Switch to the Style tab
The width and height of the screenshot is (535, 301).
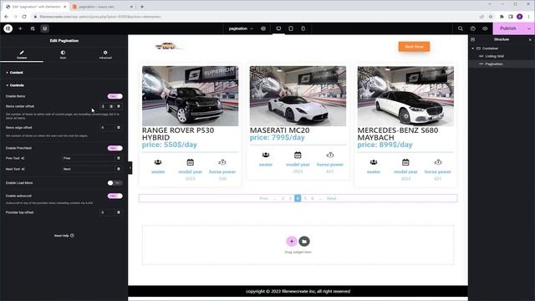[x=64, y=54]
